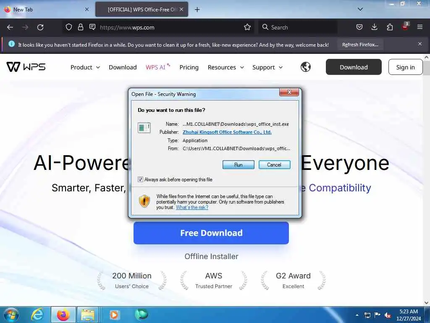Show site info via padlock icon
Screen dimensions: 430x323
80,27
